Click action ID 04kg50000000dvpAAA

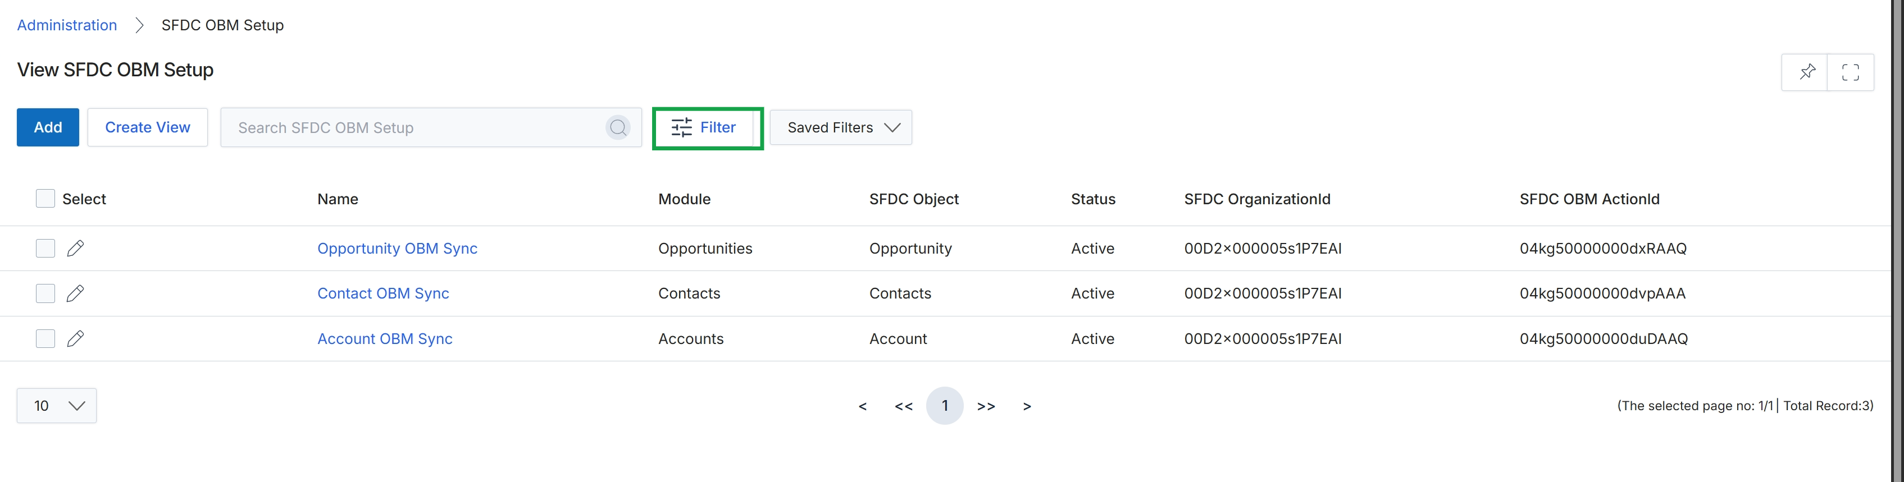(x=1602, y=293)
